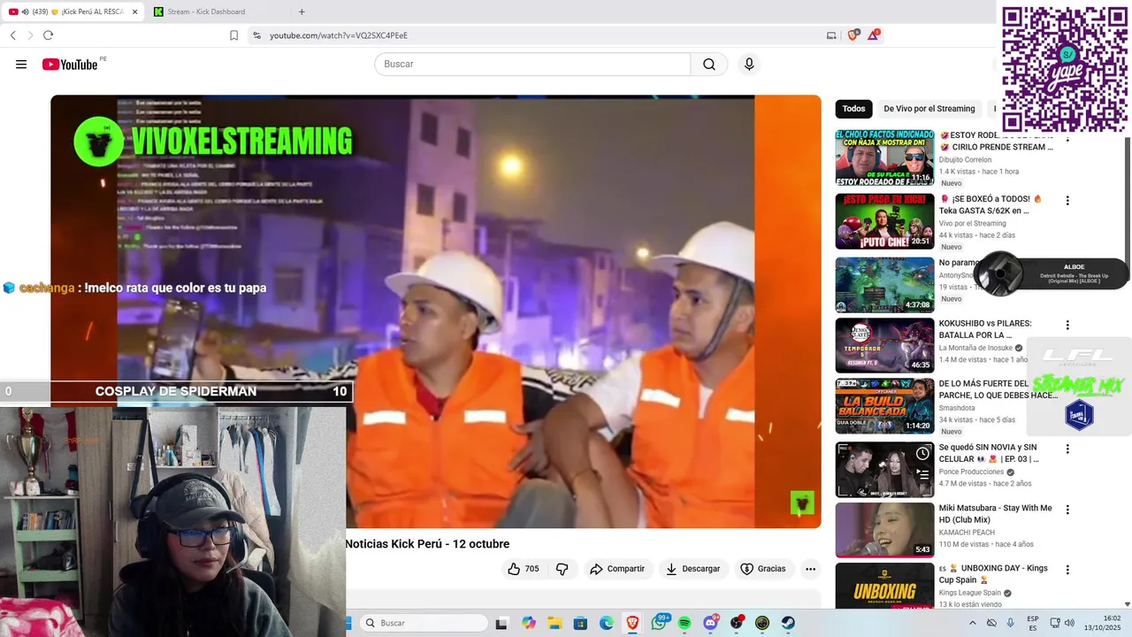
Task: Focus the YouTube Buscar search field
Action: pyautogui.click(x=532, y=65)
